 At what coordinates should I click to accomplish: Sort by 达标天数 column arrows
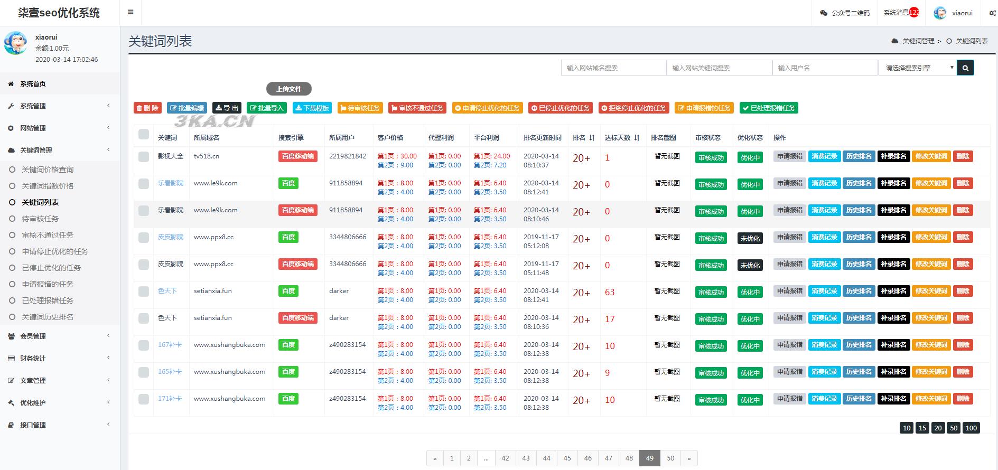(637, 138)
